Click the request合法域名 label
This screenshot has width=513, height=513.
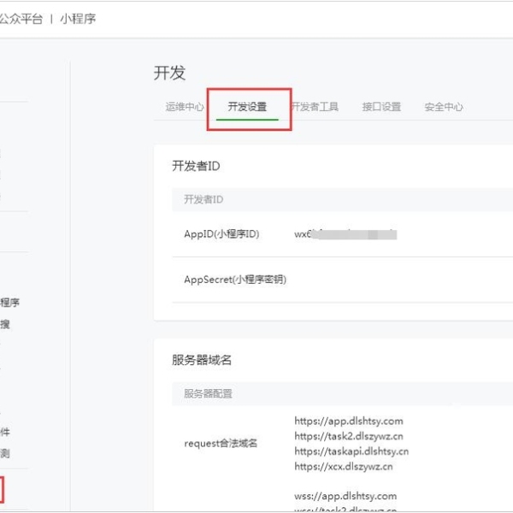click(x=221, y=443)
